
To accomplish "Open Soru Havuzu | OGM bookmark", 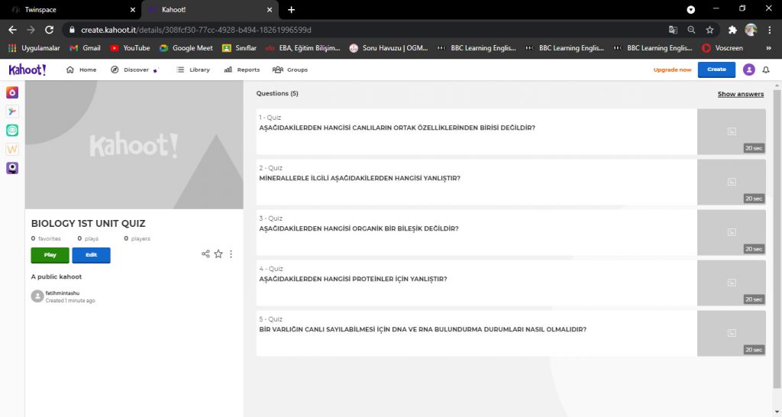I will 389,48.
